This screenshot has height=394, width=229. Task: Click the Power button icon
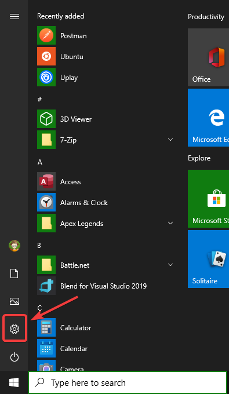(x=14, y=357)
